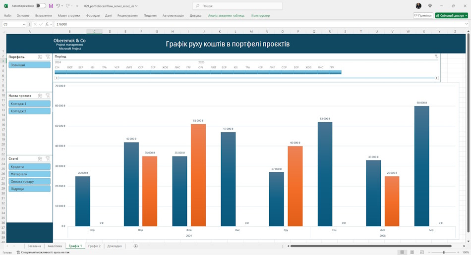The height and width of the screenshot is (255, 471).
Task: Toggle the Автозбереження switch
Action: [41, 6]
